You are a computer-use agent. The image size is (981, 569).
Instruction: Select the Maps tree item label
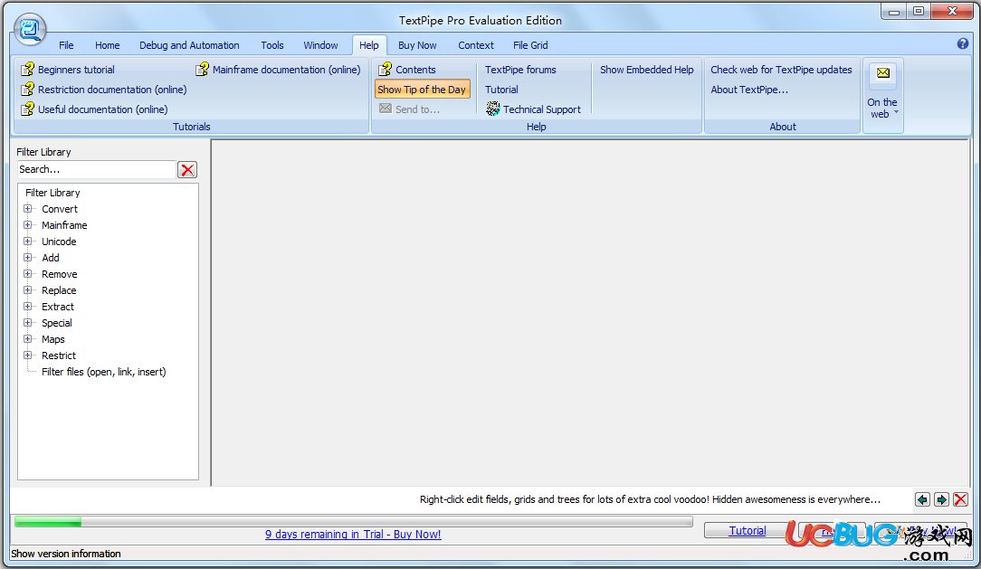[x=53, y=339]
